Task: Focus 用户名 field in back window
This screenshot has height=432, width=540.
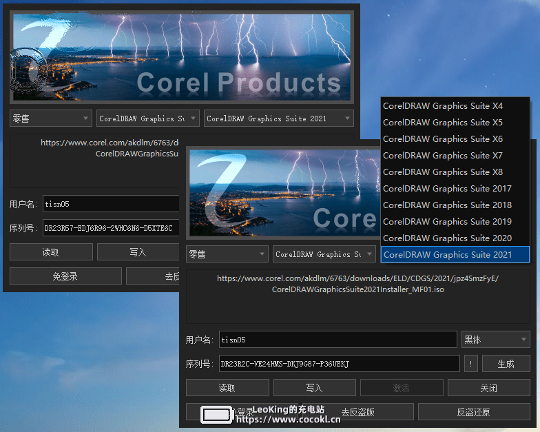Action: (111, 204)
